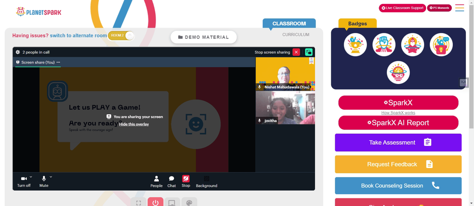
Task: Click the PlanetSpark logo
Action: pyautogui.click(x=38, y=12)
